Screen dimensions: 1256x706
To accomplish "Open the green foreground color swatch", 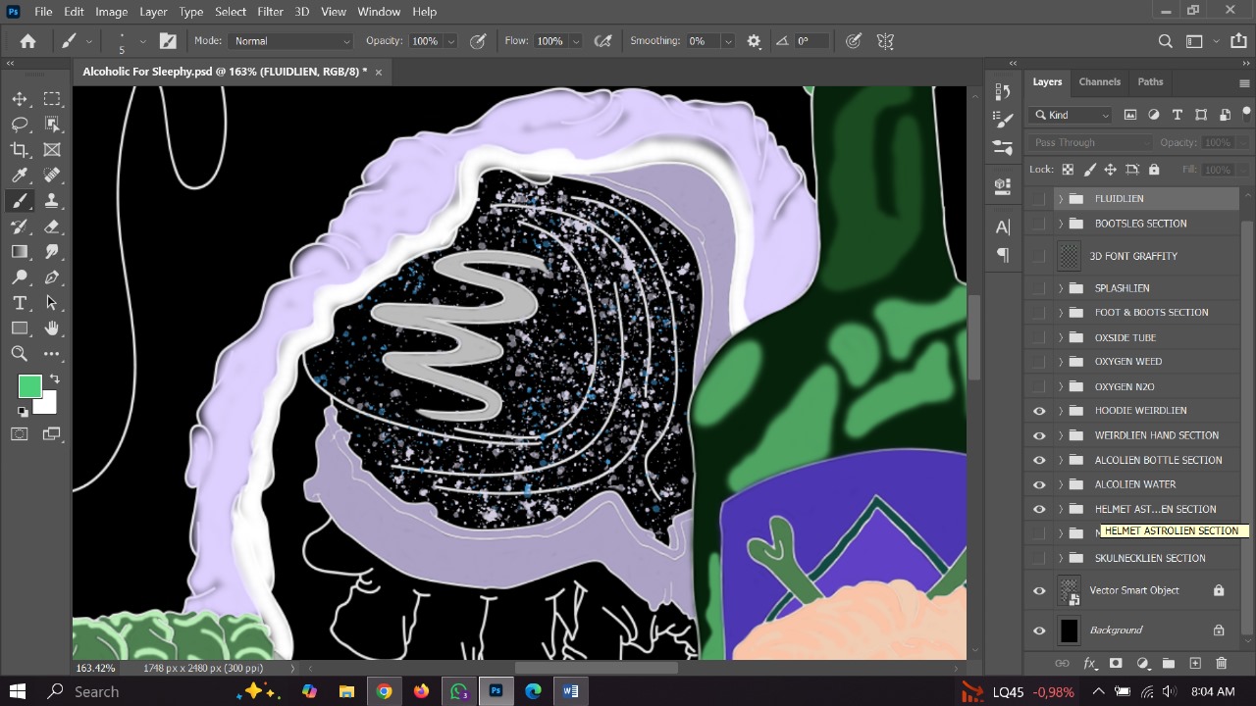I will (x=29, y=386).
